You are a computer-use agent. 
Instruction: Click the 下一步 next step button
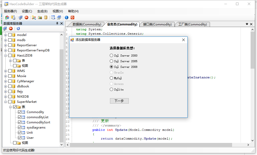point(119,101)
